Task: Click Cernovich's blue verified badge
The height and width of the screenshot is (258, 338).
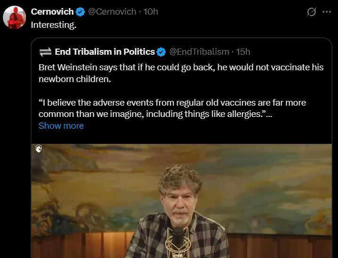Action: click(80, 12)
